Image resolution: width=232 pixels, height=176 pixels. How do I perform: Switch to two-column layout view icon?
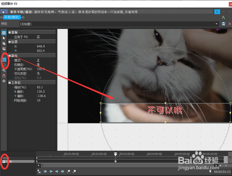[x=223, y=12]
